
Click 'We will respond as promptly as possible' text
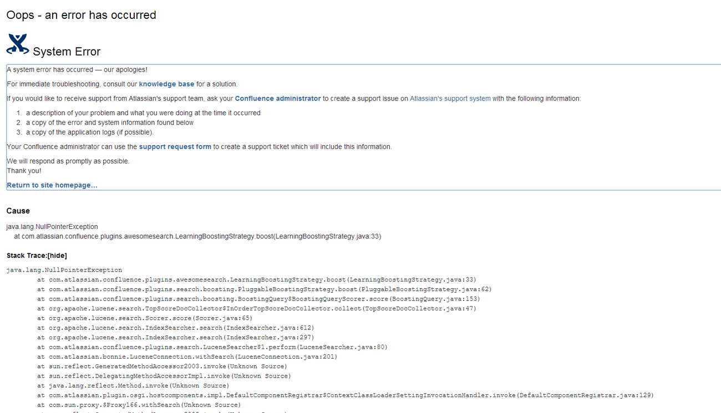pyautogui.click(x=68, y=161)
